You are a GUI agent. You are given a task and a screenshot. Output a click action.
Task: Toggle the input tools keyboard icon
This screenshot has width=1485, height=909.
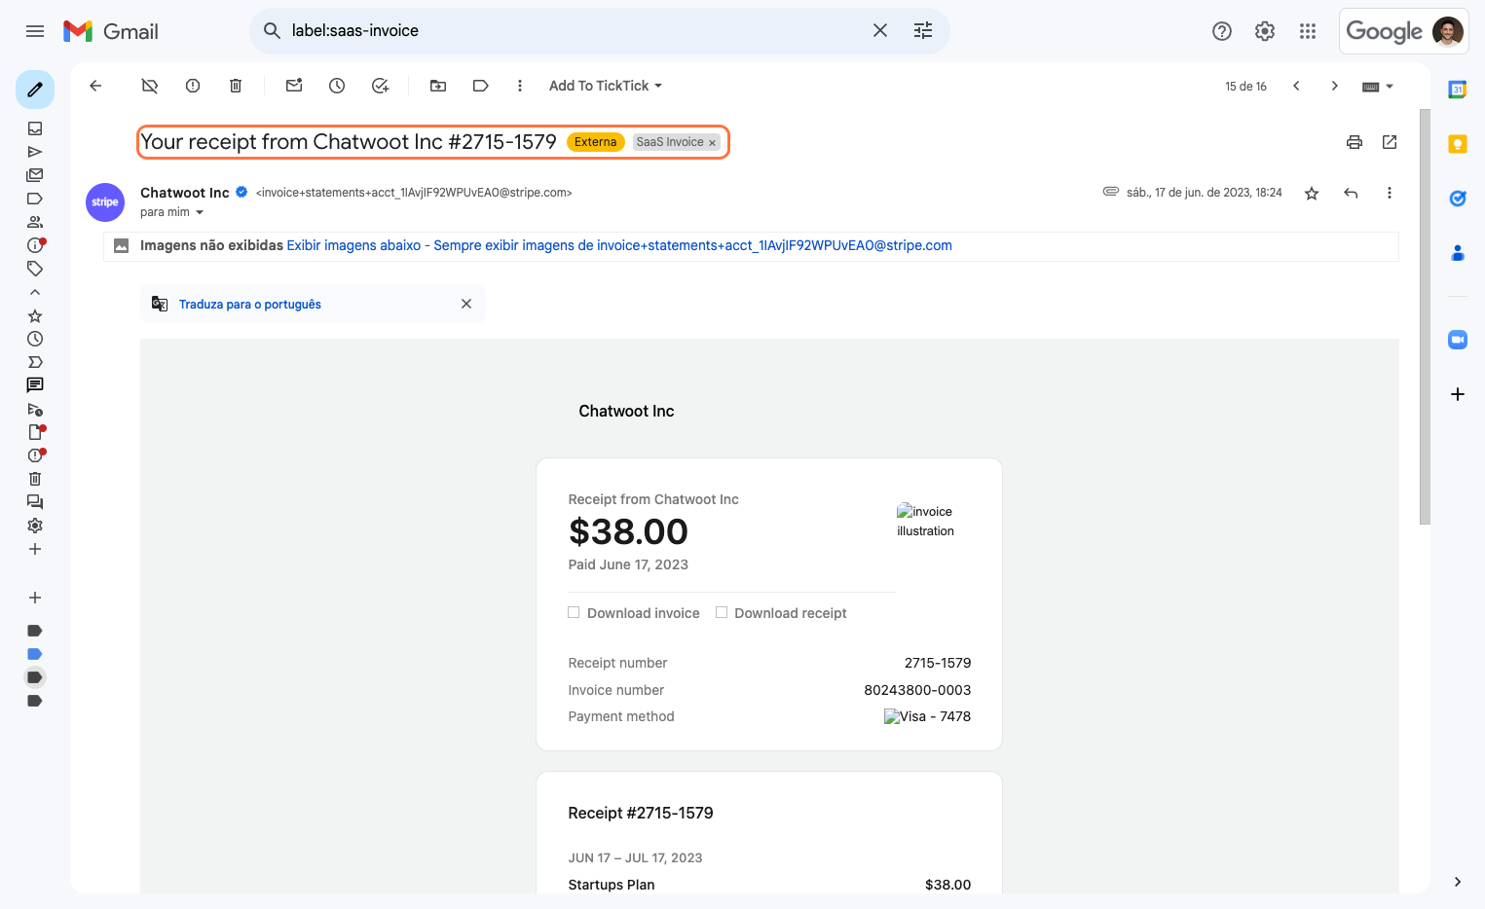click(x=1370, y=87)
